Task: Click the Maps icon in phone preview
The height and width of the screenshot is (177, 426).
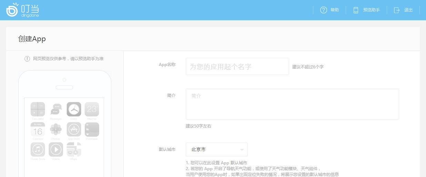Action: click(74, 149)
